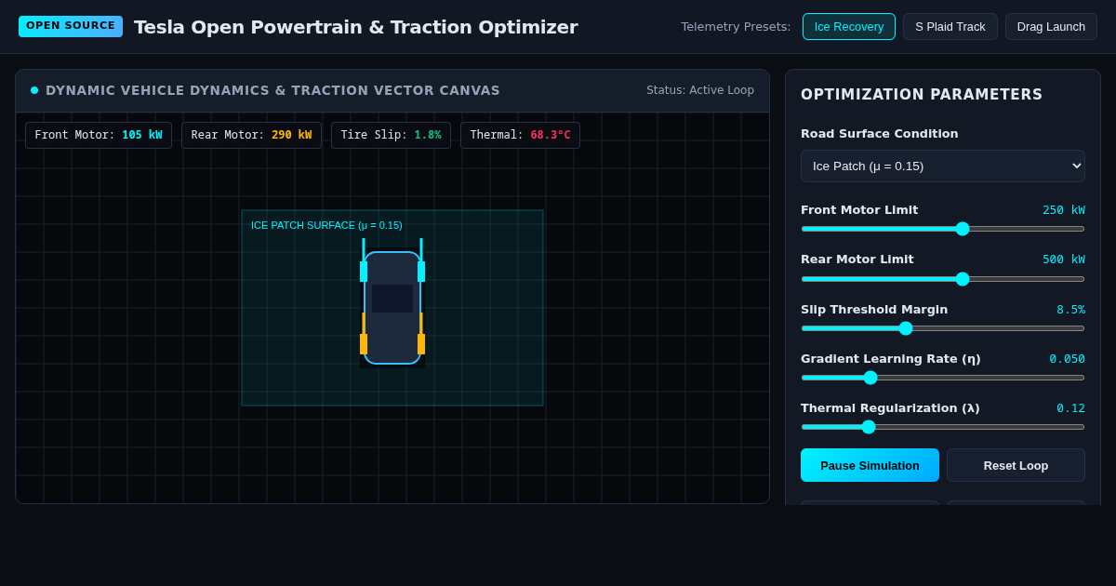Click the Tire Slip 1.8% readout
Image resolution: width=1116 pixels, height=586 pixels.
tap(391, 135)
